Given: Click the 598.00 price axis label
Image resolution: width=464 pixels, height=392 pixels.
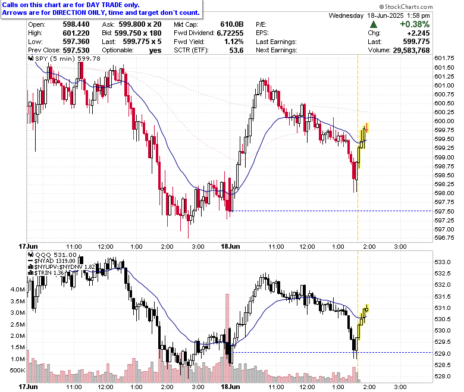Looking at the screenshot, I should [444, 193].
